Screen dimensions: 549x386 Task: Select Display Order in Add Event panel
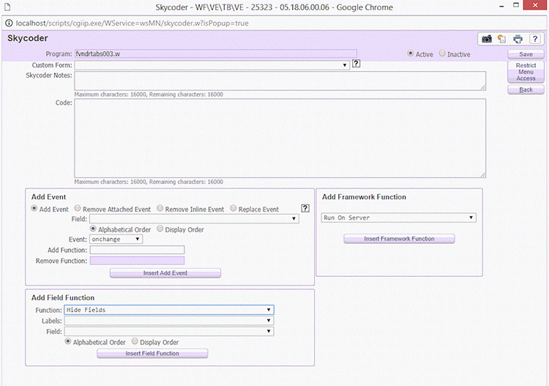click(160, 229)
